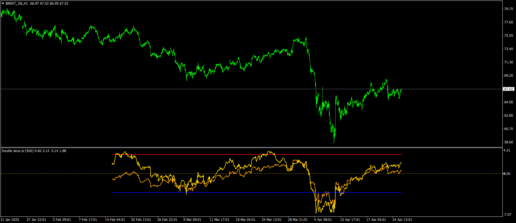Click the 10 Apr 17:01 time label
The width and height of the screenshot is (516, 223).
[350, 220]
